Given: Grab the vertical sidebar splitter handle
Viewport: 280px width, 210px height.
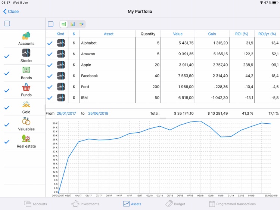Looking at the screenshot, I should (46, 107).
